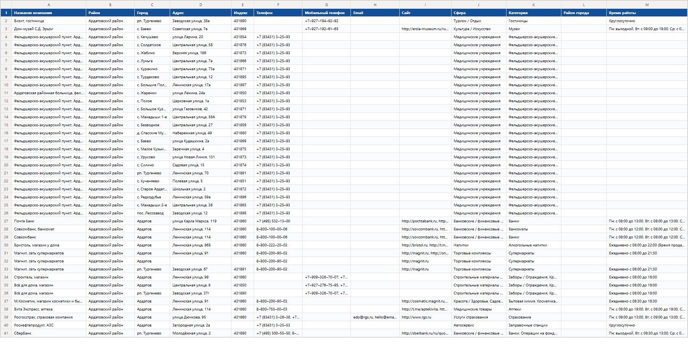Click postal index cell '431854'

(x=243, y=37)
